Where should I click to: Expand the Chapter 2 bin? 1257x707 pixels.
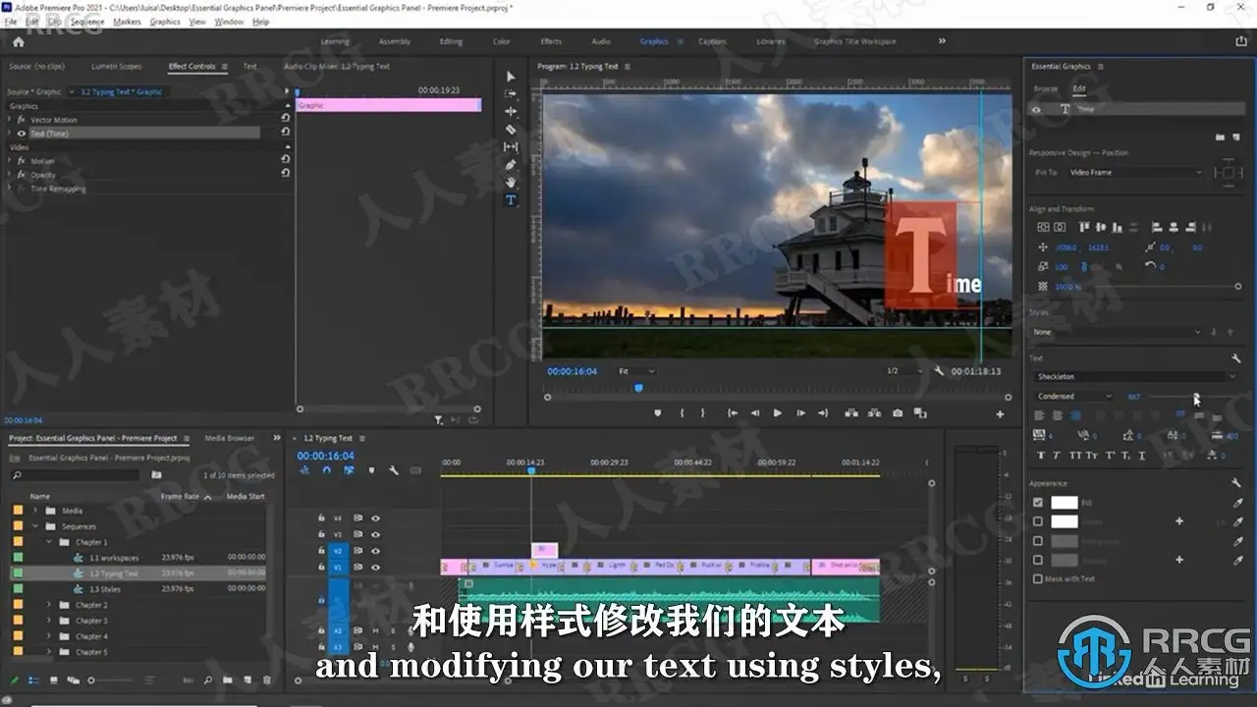[x=49, y=605]
